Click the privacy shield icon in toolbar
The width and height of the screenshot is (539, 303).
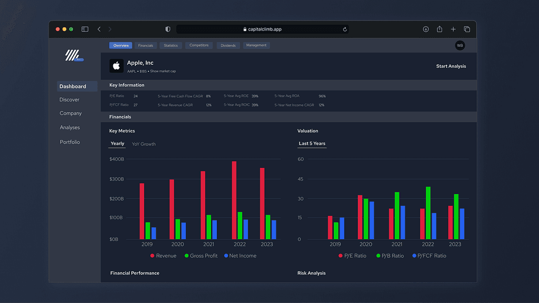168,29
